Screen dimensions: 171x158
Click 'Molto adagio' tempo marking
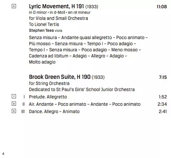point(42,62)
